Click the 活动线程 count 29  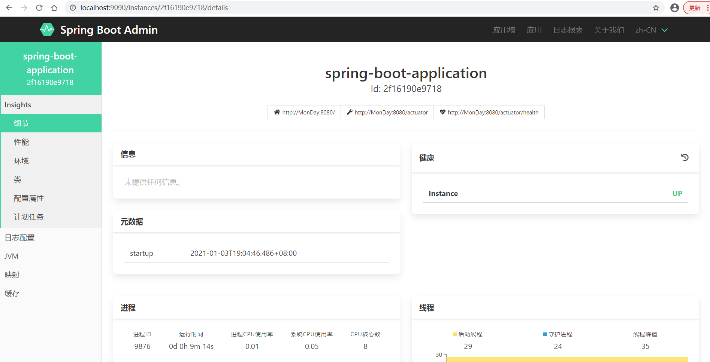click(x=468, y=346)
